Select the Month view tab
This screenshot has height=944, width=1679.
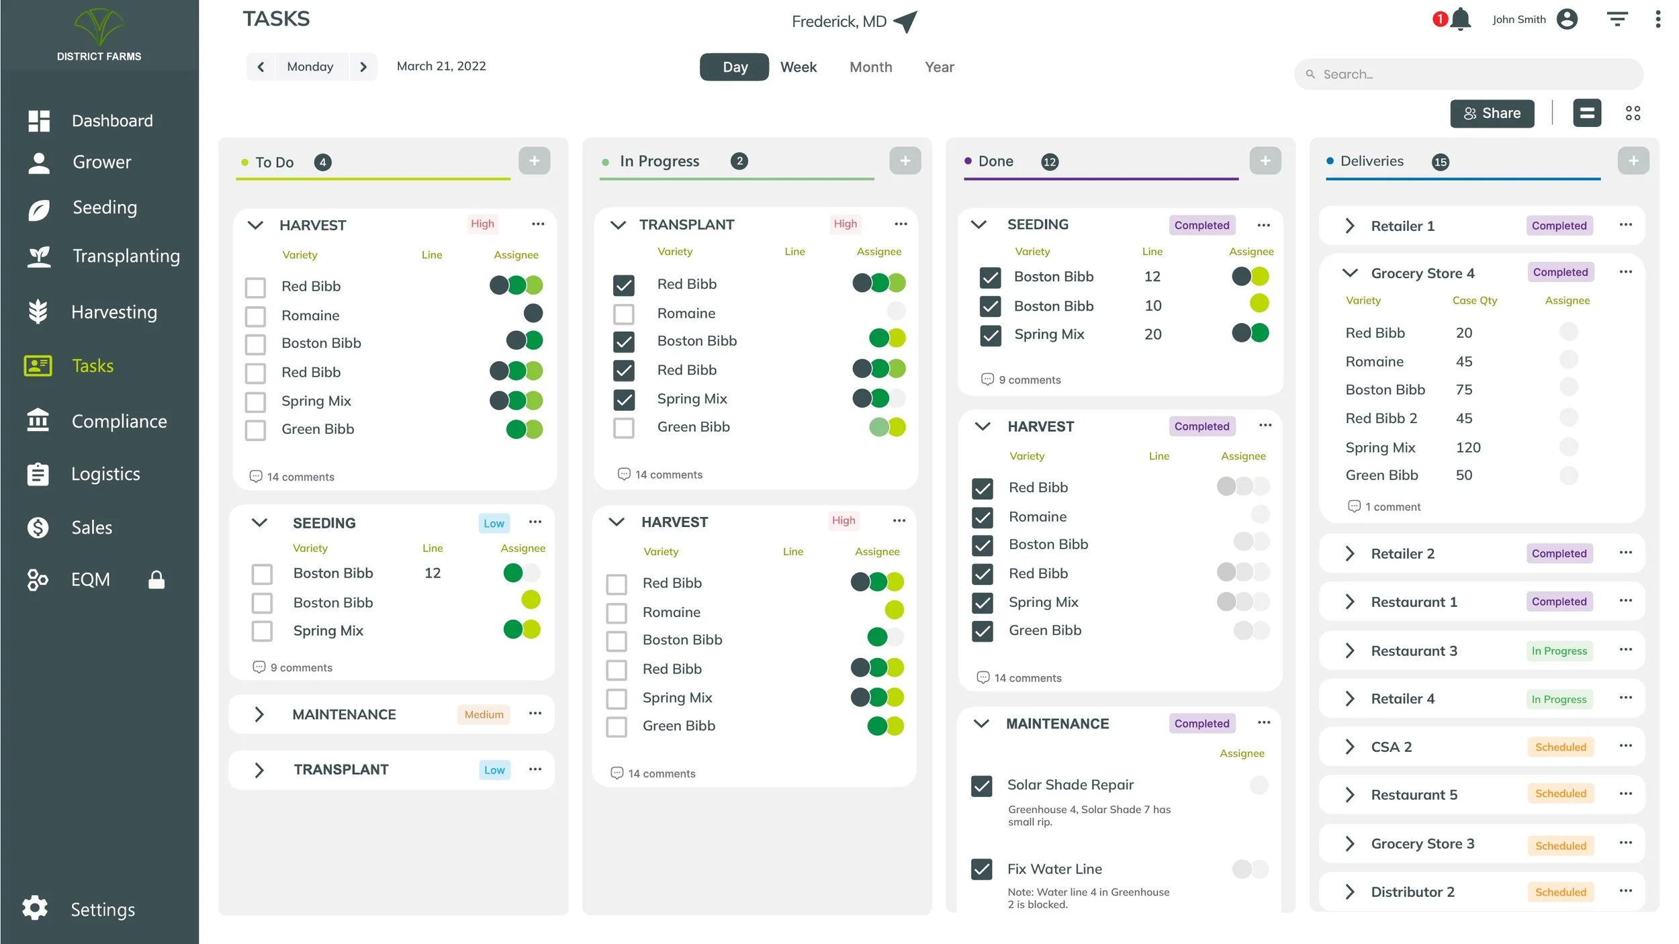[870, 66]
